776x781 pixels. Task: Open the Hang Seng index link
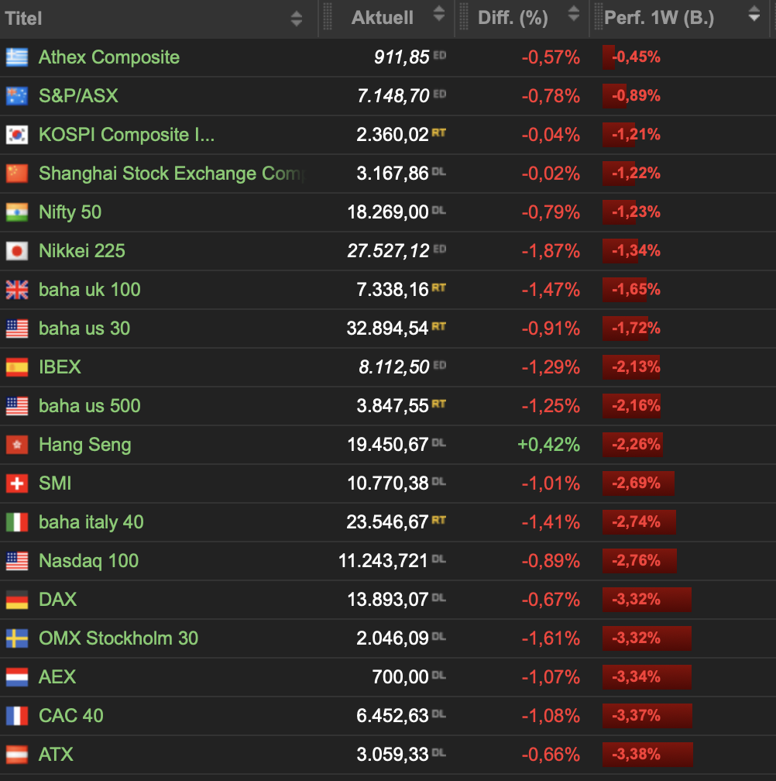85,445
